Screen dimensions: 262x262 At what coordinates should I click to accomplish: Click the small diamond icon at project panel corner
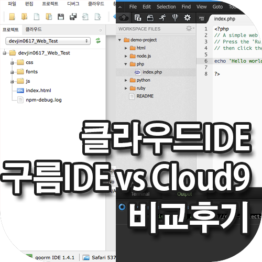coord(100,30)
